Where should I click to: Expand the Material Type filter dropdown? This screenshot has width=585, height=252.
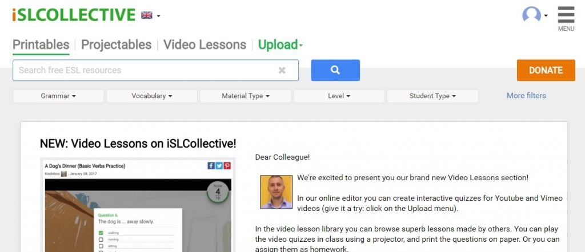(246, 96)
